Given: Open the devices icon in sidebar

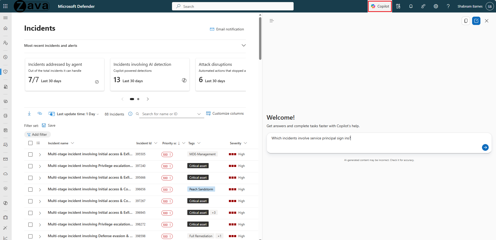Looking at the screenshot, I should click(5, 101).
